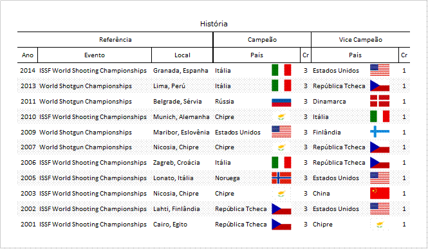The height and width of the screenshot is (249, 428).
Task: Click the Local column header
Action: tap(182, 55)
